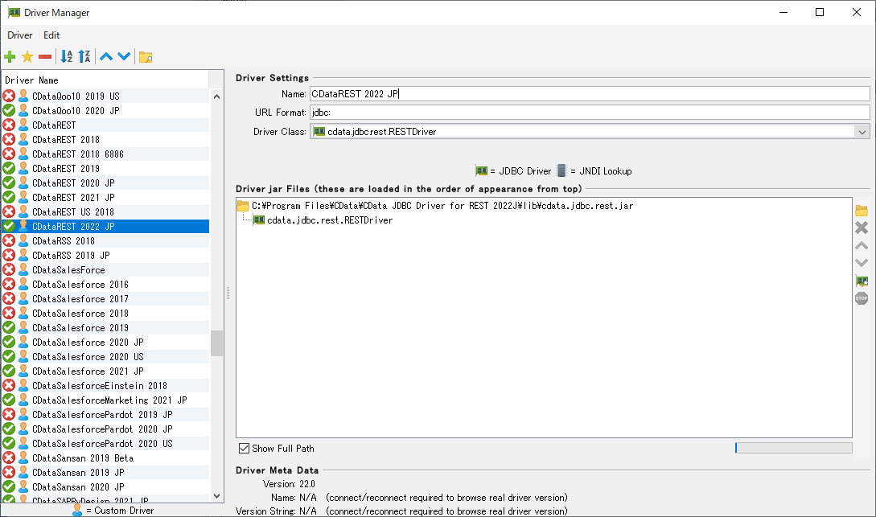Select cdata.jdbc.rest.RESTDriver tree entry
The width and height of the screenshot is (876, 517).
click(x=330, y=220)
